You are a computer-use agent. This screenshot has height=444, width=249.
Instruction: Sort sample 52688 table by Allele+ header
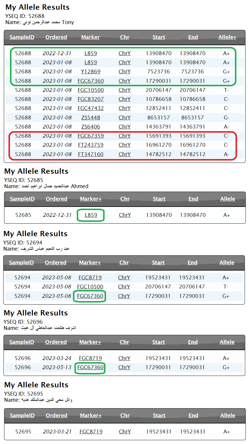point(227,37)
